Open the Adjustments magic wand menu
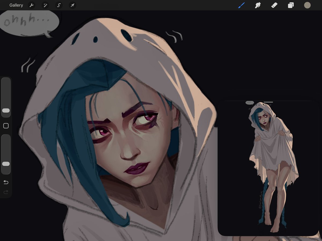 [x=45, y=5]
